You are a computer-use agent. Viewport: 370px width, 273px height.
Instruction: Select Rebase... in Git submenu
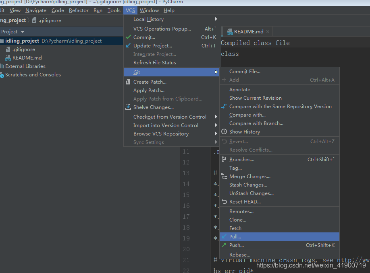[x=280, y=255]
